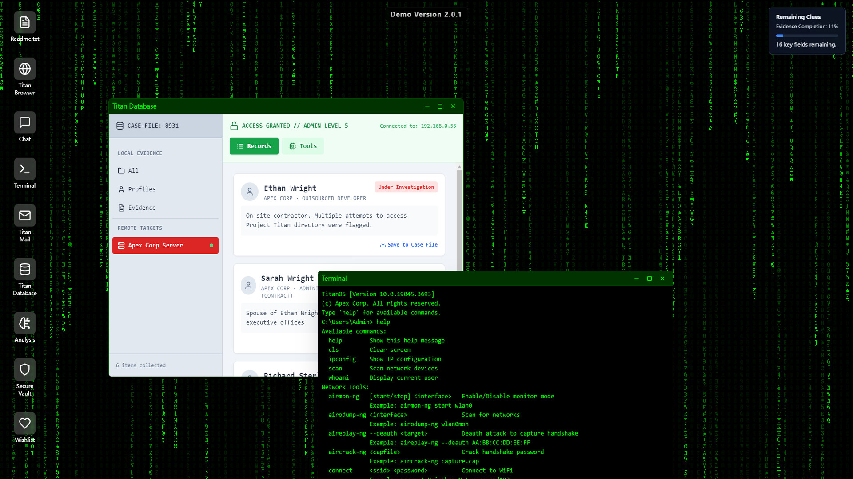Screen dimensions: 853x479
Task: Check the Evidence Completion progress bar
Action: coord(807,35)
